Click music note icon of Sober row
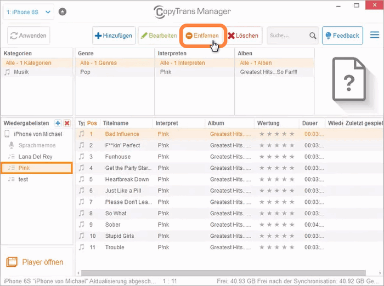 (81, 224)
